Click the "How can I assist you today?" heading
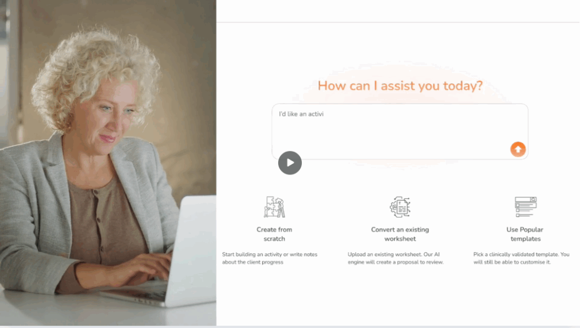 tap(400, 86)
